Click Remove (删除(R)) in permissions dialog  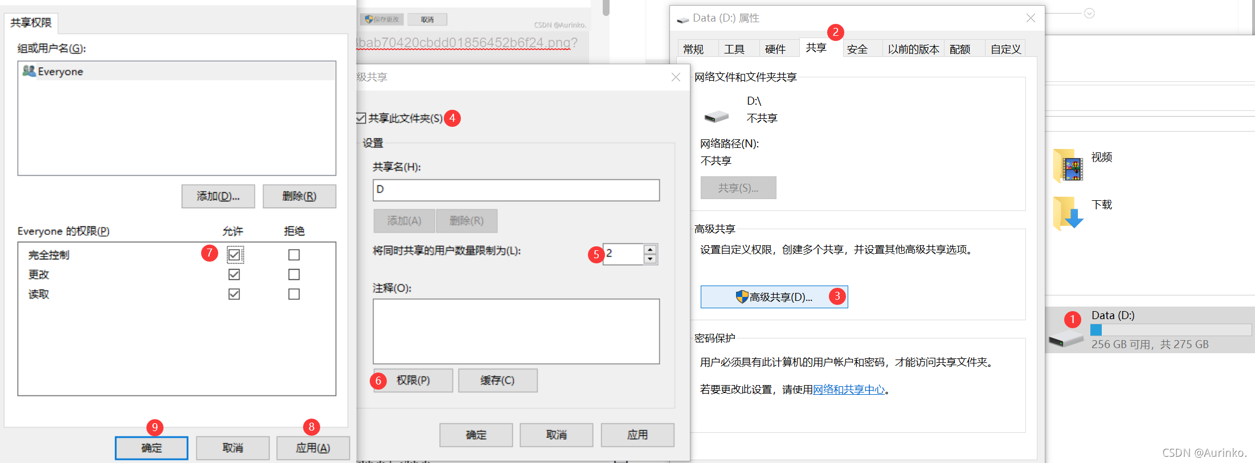click(299, 196)
